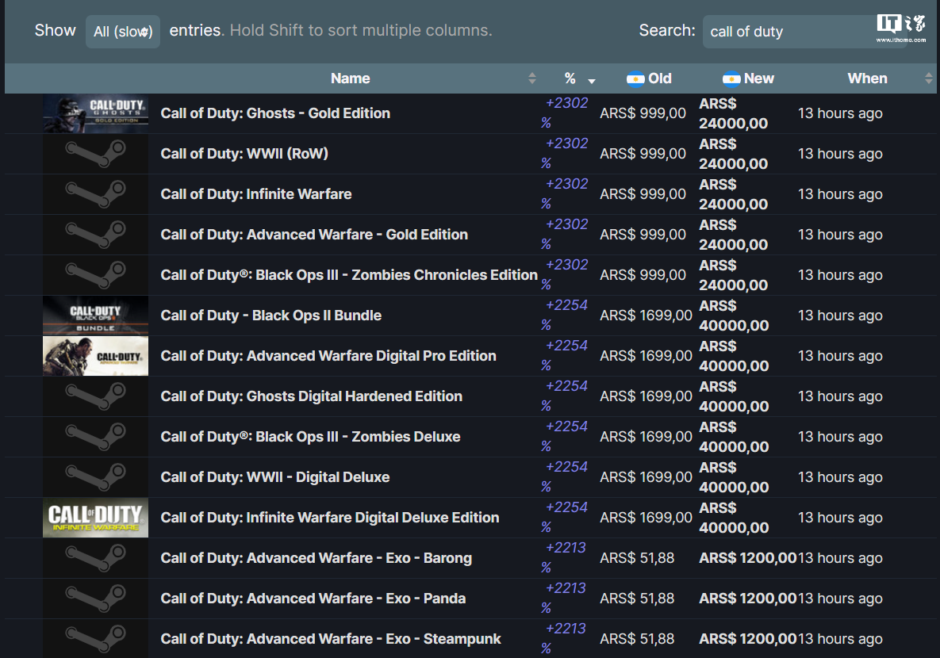Click the Steam placeholder icon for WWII (RoW)

[x=95, y=154]
